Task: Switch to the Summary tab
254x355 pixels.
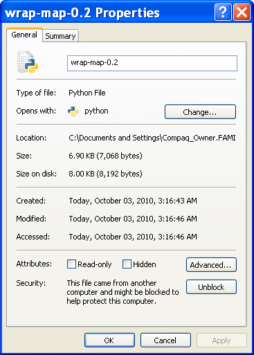Action: pos(60,36)
